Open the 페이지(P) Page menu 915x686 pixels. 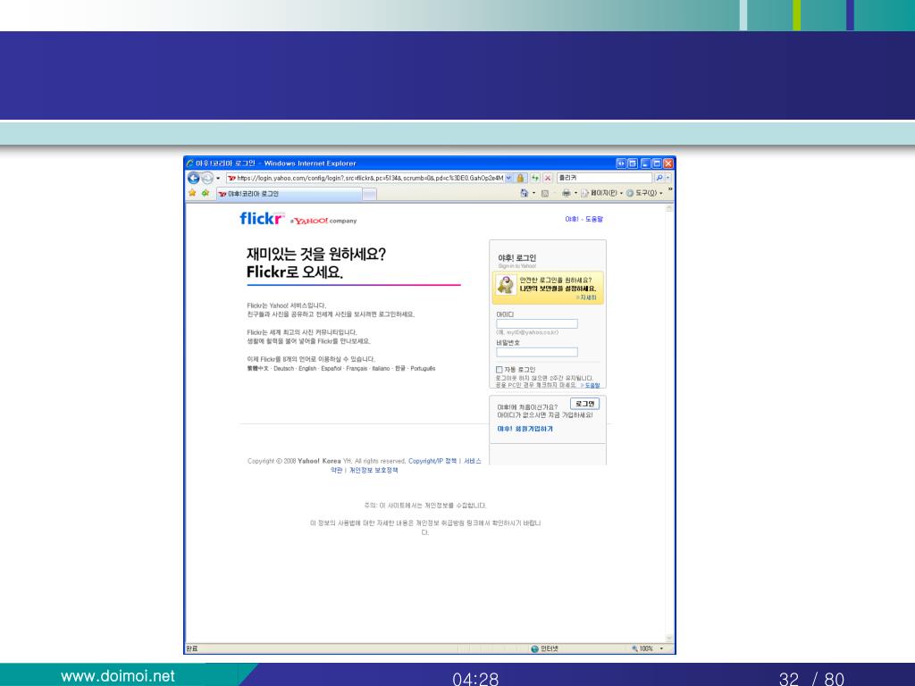(601, 193)
